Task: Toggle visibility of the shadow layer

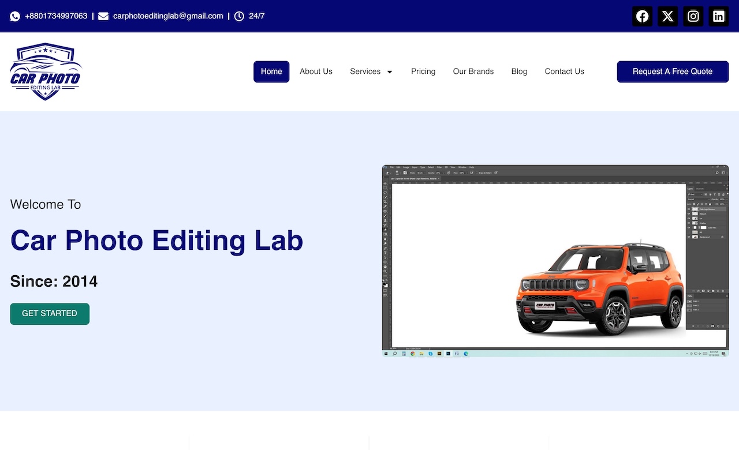Action: point(689,223)
